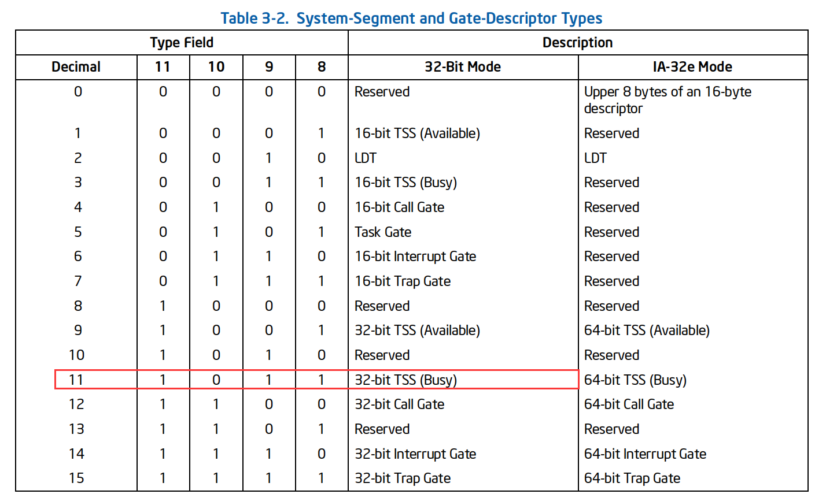Select 'Upper 8 bytes of an 16-byte descriptor' text

[668, 100]
